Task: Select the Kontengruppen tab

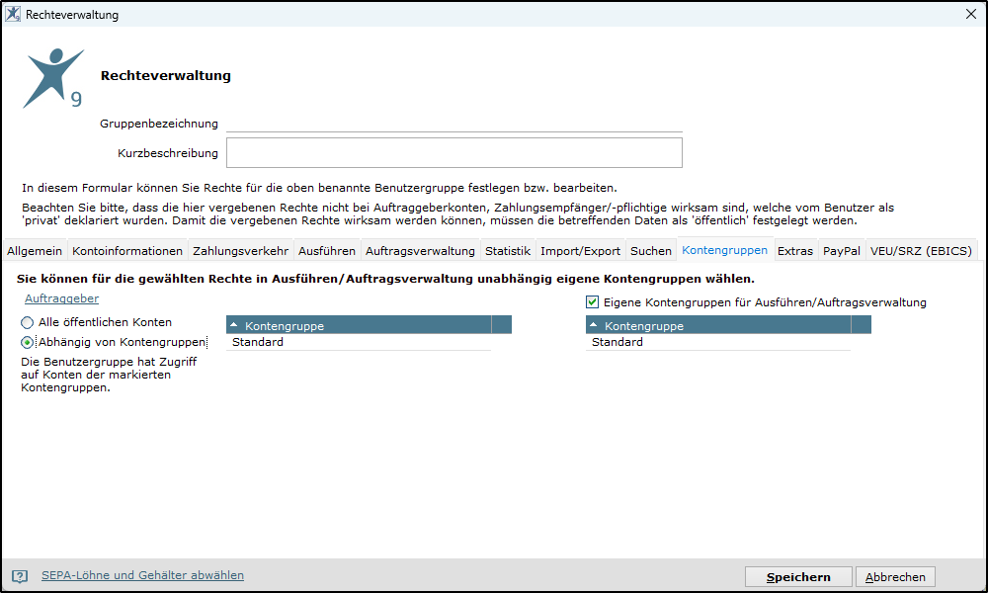Action: [x=724, y=250]
